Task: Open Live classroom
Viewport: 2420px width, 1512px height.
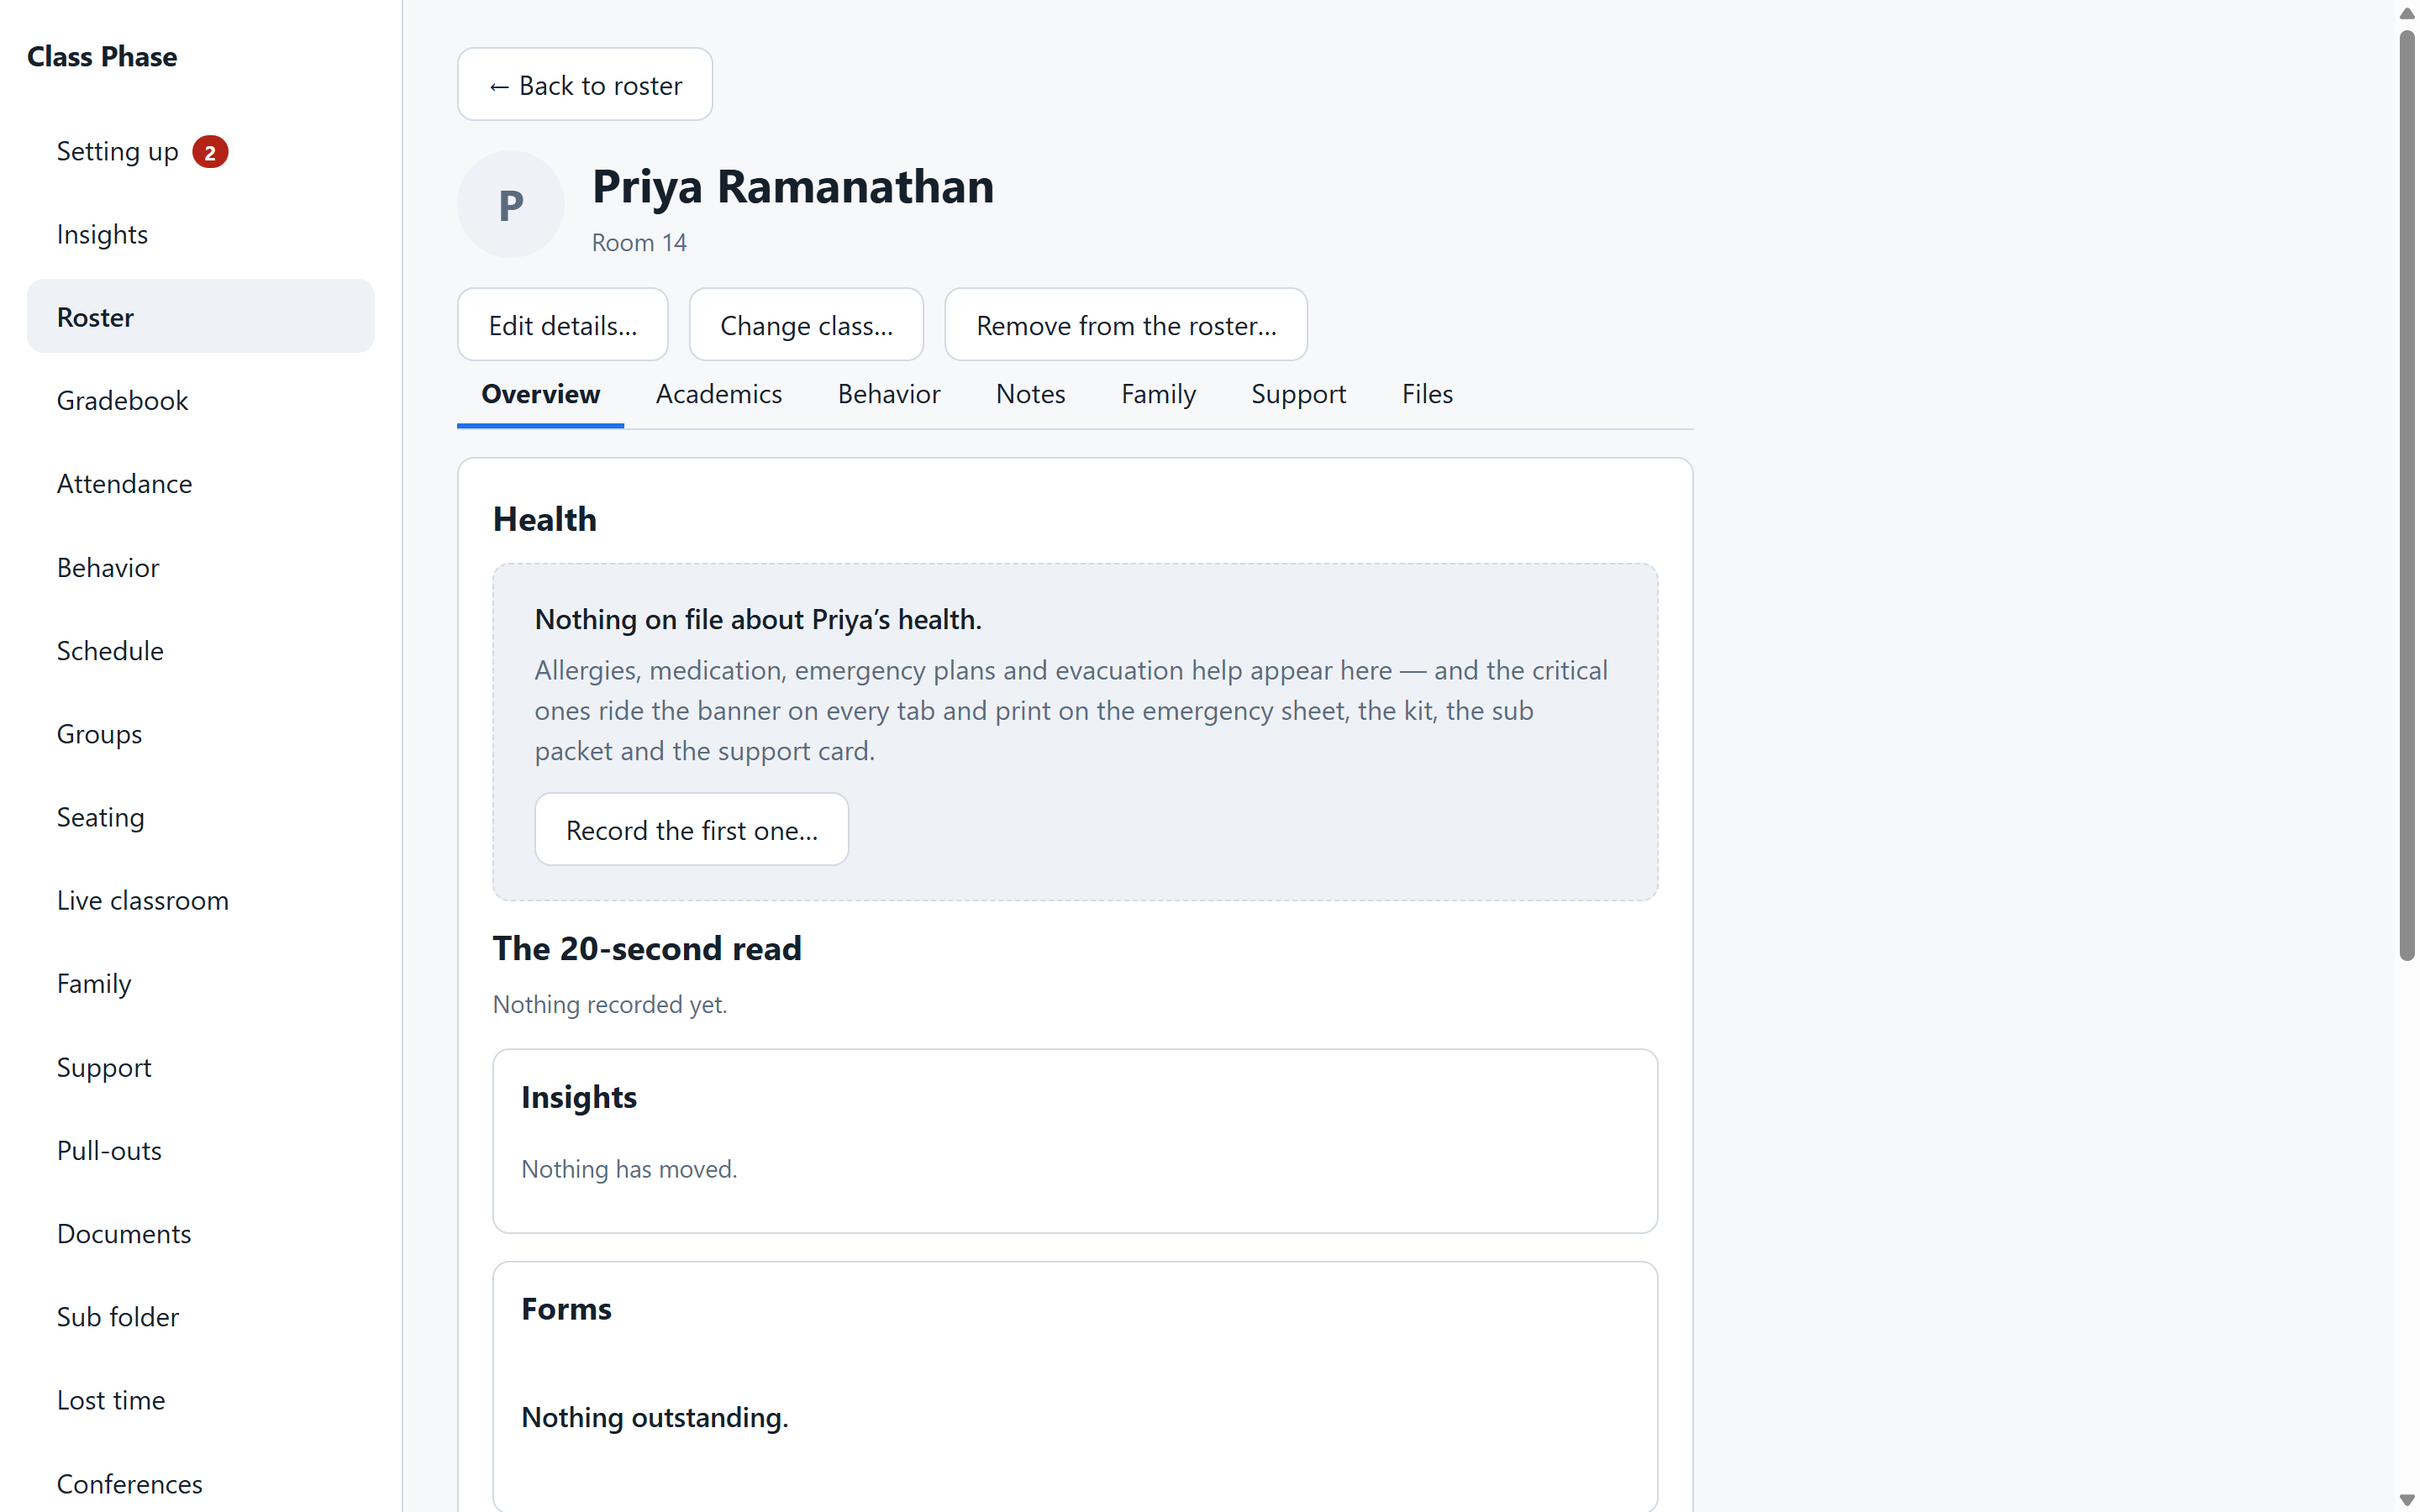Action: [x=201, y=900]
